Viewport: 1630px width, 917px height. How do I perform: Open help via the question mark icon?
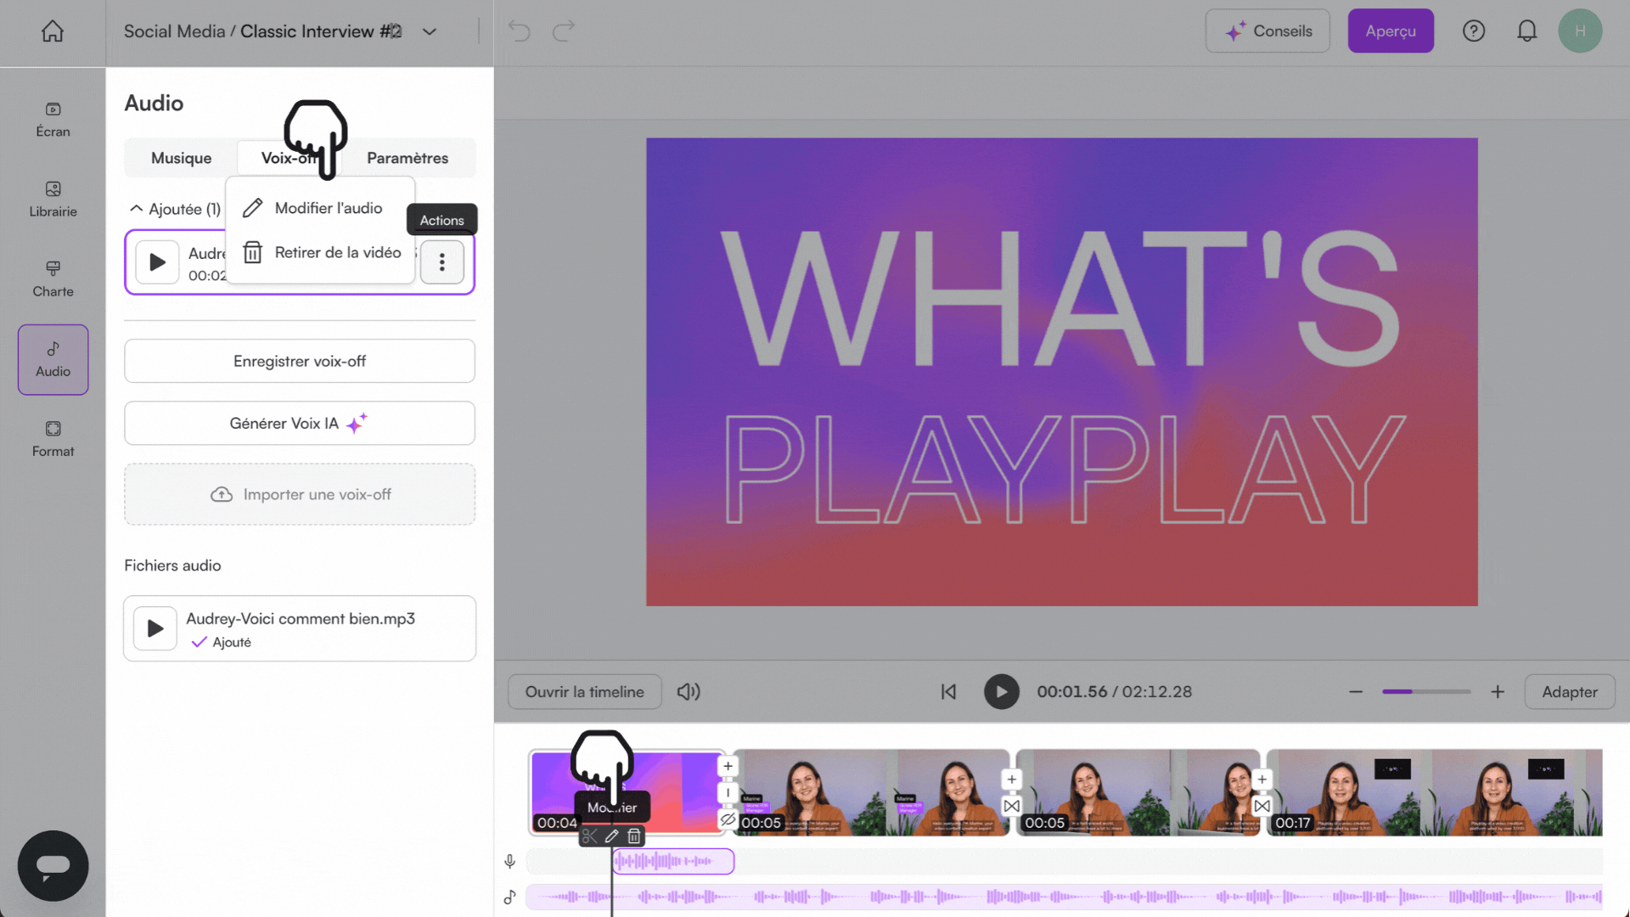click(x=1474, y=31)
